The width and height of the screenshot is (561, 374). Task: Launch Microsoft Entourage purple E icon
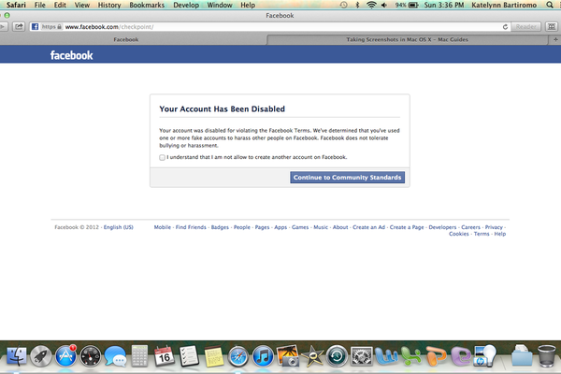coord(460,356)
